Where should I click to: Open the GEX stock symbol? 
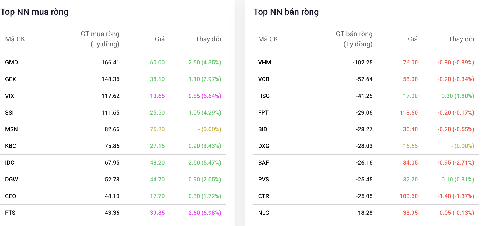point(11,79)
